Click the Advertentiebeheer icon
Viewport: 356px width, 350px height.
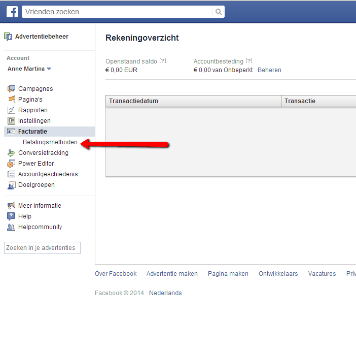point(8,37)
